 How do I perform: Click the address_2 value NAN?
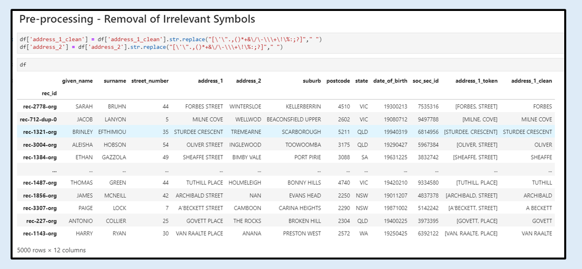[256, 195]
